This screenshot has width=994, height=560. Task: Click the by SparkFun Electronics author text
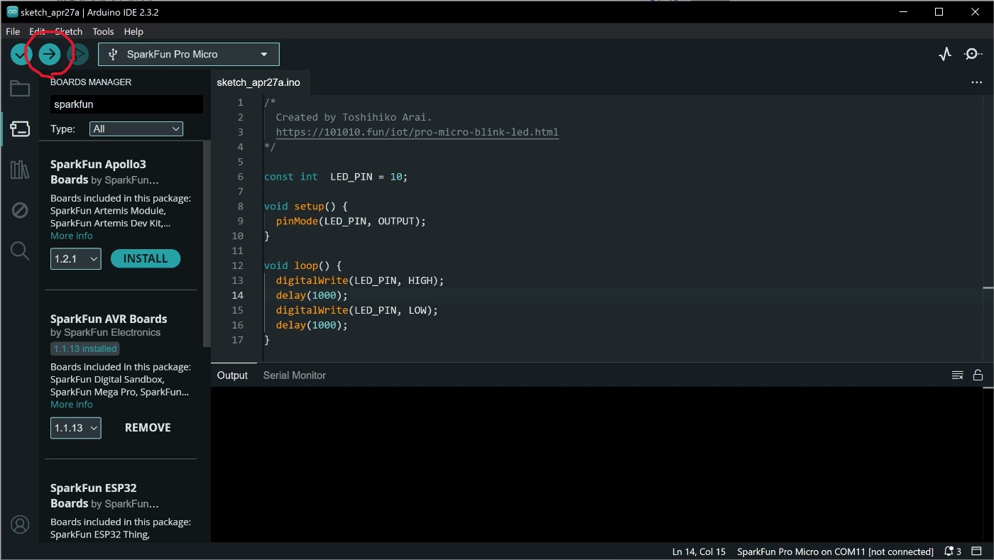click(x=105, y=332)
